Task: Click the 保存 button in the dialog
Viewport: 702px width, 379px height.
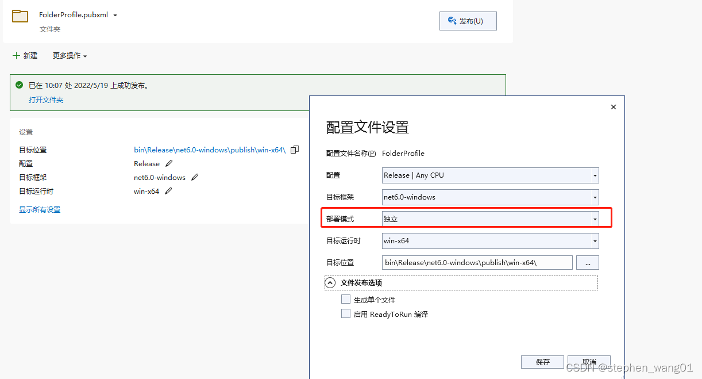Action: pos(542,362)
